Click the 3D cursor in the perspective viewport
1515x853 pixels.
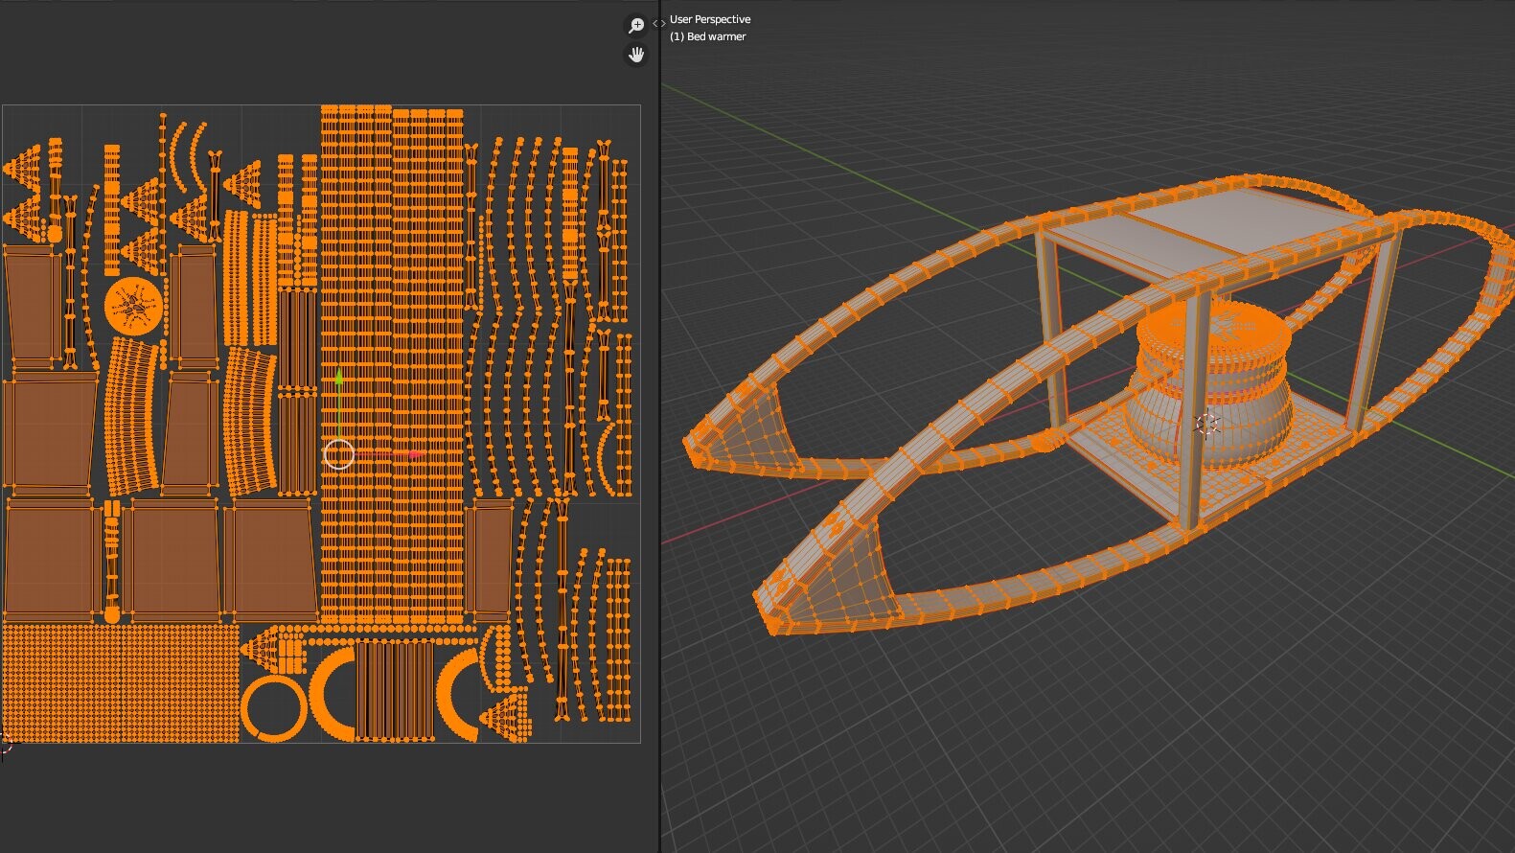click(1206, 424)
